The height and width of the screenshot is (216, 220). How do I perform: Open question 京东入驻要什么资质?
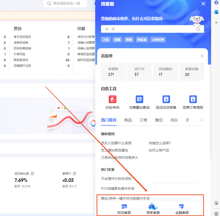[116, 143]
